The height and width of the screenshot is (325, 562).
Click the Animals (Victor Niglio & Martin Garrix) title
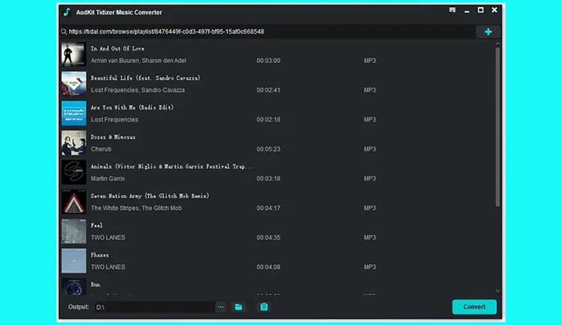coord(171,167)
